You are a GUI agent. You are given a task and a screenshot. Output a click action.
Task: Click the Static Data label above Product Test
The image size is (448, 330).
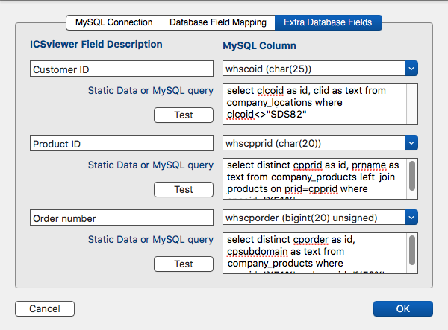151,165
